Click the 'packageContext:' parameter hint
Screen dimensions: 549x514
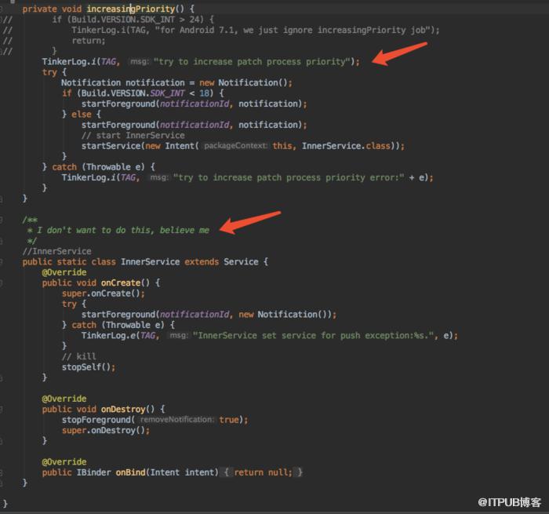(x=235, y=146)
